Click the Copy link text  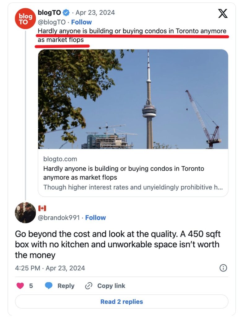pyautogui.click(x=111, y=286)
